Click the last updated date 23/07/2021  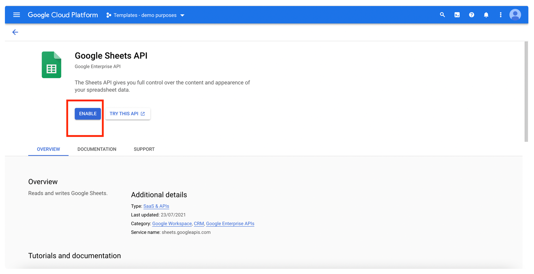pyautogui.click(x=173, y=215)
